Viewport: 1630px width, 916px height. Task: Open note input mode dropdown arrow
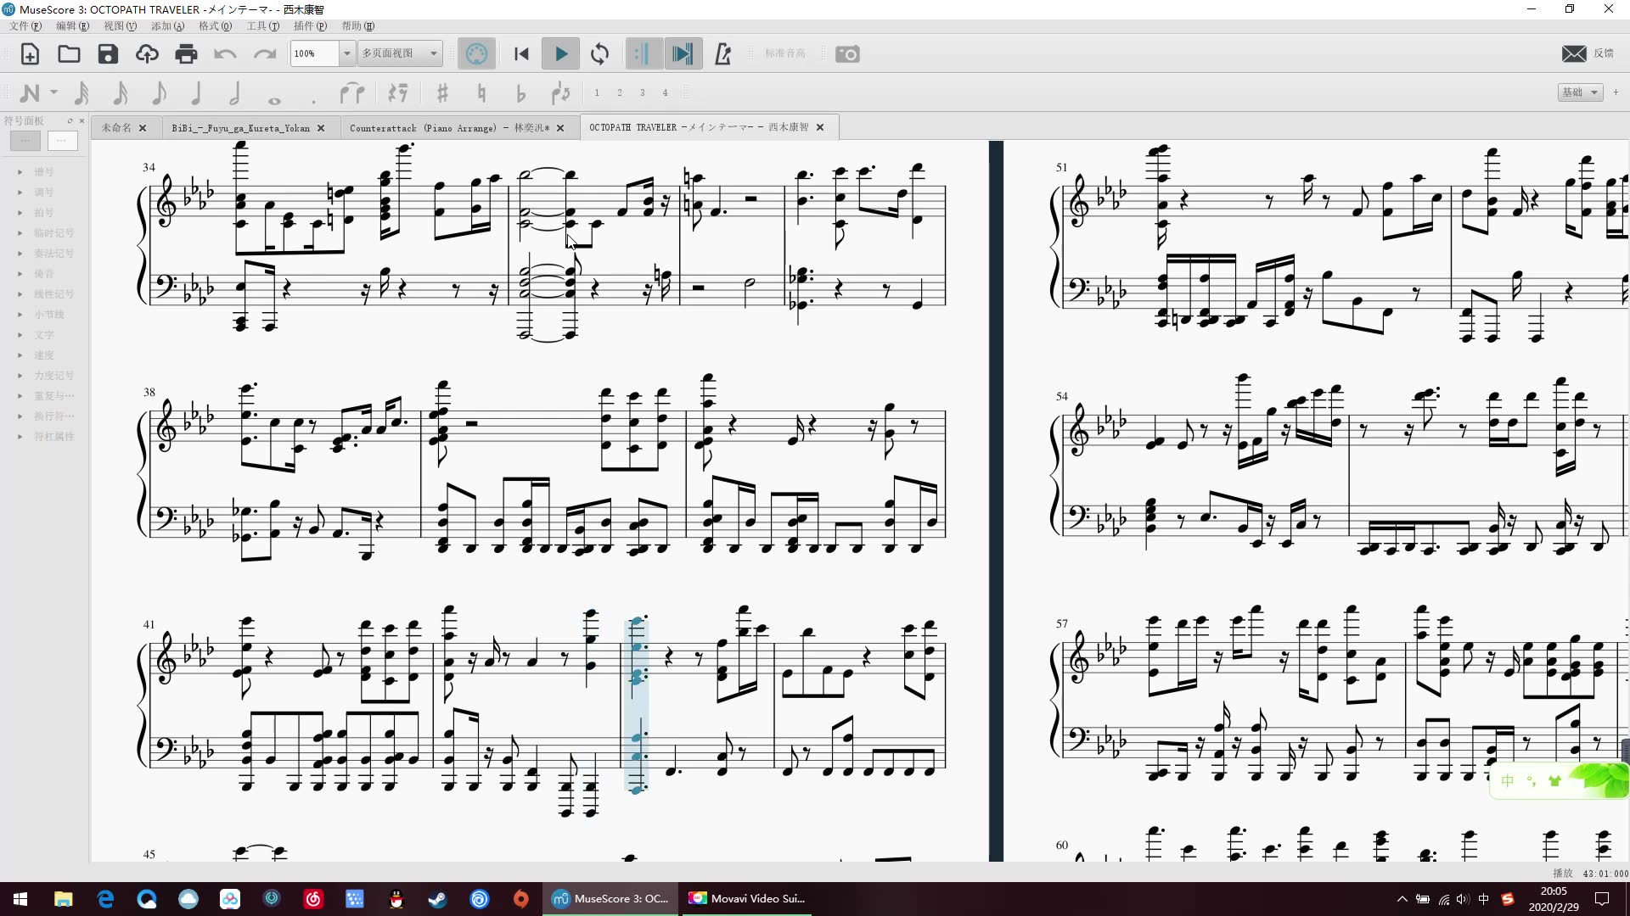[53, 92]
